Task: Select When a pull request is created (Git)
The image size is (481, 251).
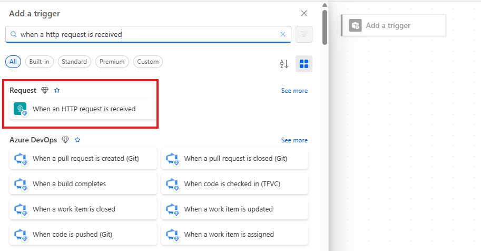Action: [83, 158]
